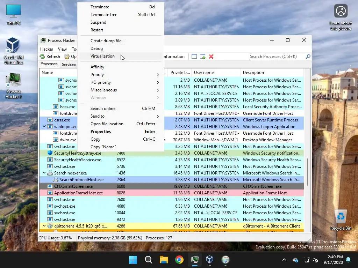The width and height of the screenshot is (358, 268).
Task: Open Process Hacker 2 desktop shortcut
Action: 14,86
